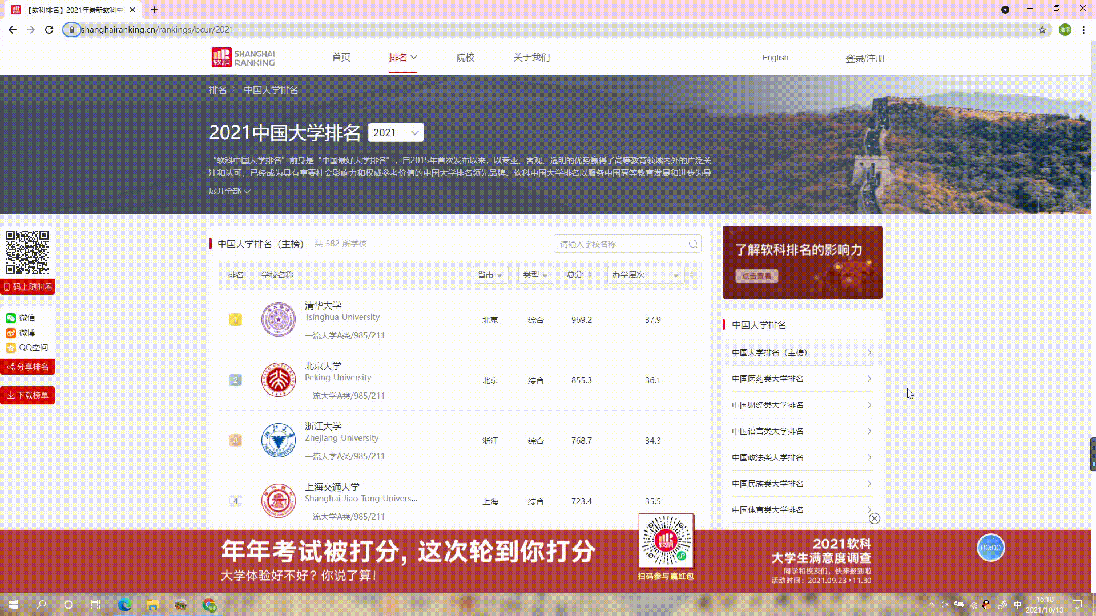Share to WeChat via 微信 icon
This screenshot has height=616, width=1096.
click(11, 318)
